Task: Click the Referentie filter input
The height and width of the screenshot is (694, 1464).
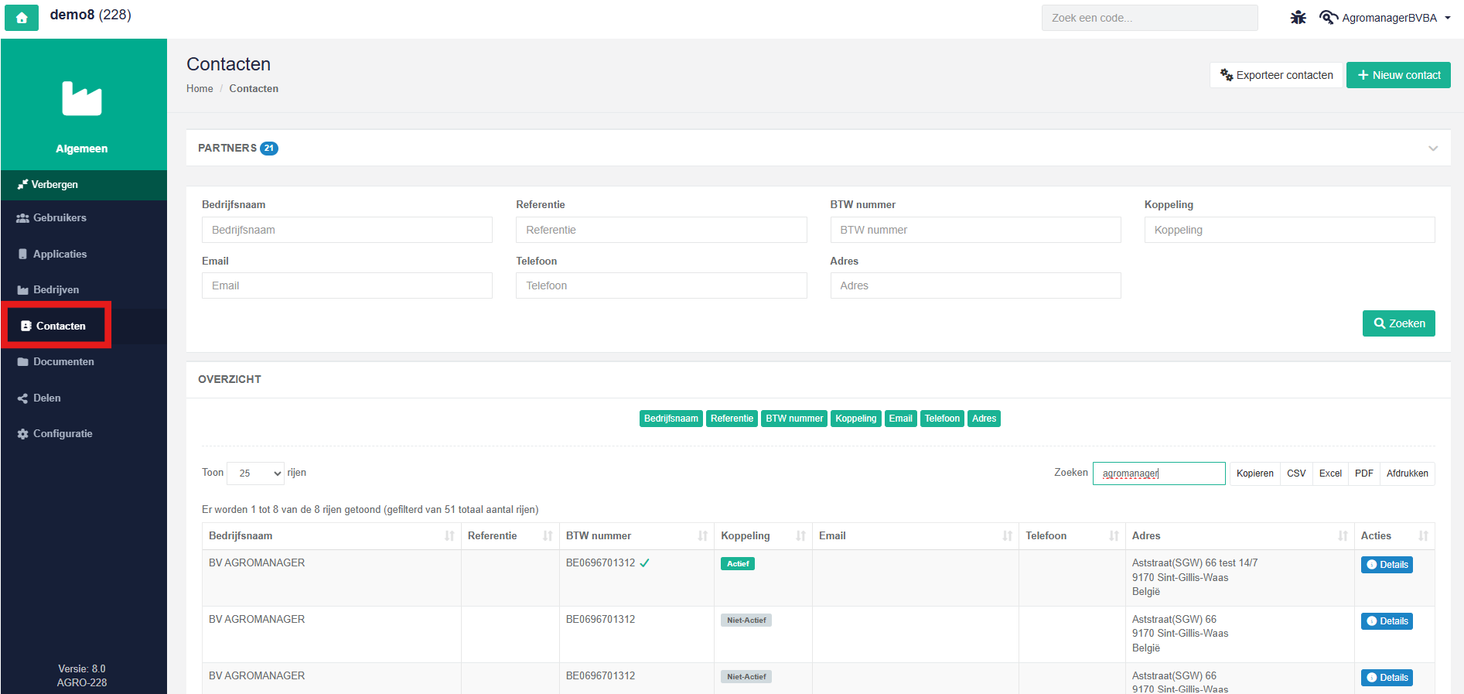Action: 661,230
